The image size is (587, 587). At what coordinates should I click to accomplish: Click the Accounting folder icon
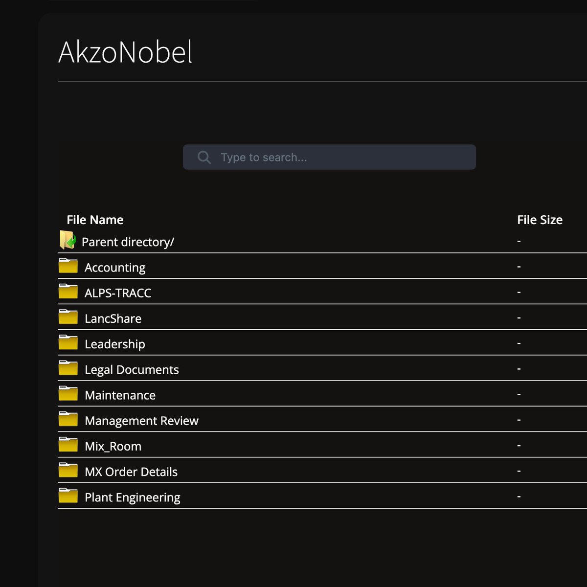point(68,266)
